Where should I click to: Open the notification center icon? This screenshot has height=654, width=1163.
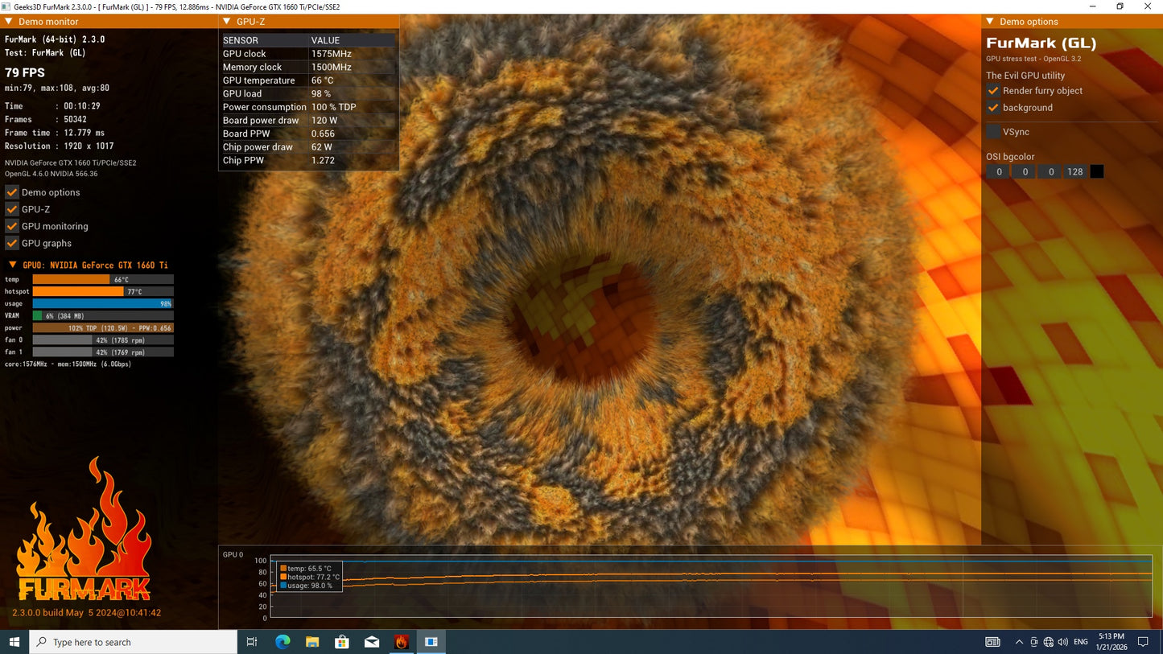pyautogui.click(x=1143, y=642)
